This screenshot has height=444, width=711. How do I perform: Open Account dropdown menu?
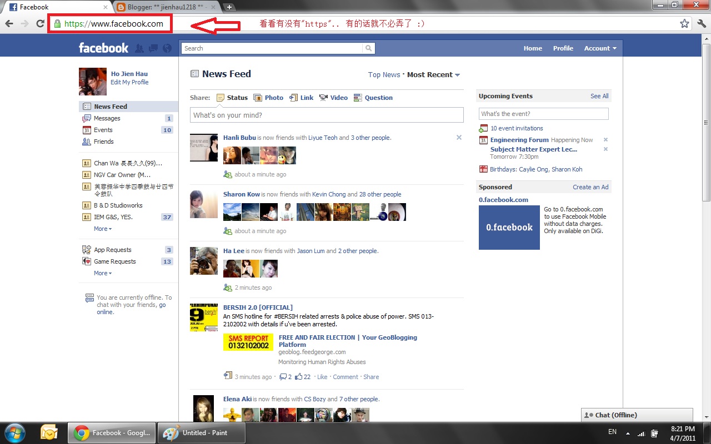click(x=600, y=48)
